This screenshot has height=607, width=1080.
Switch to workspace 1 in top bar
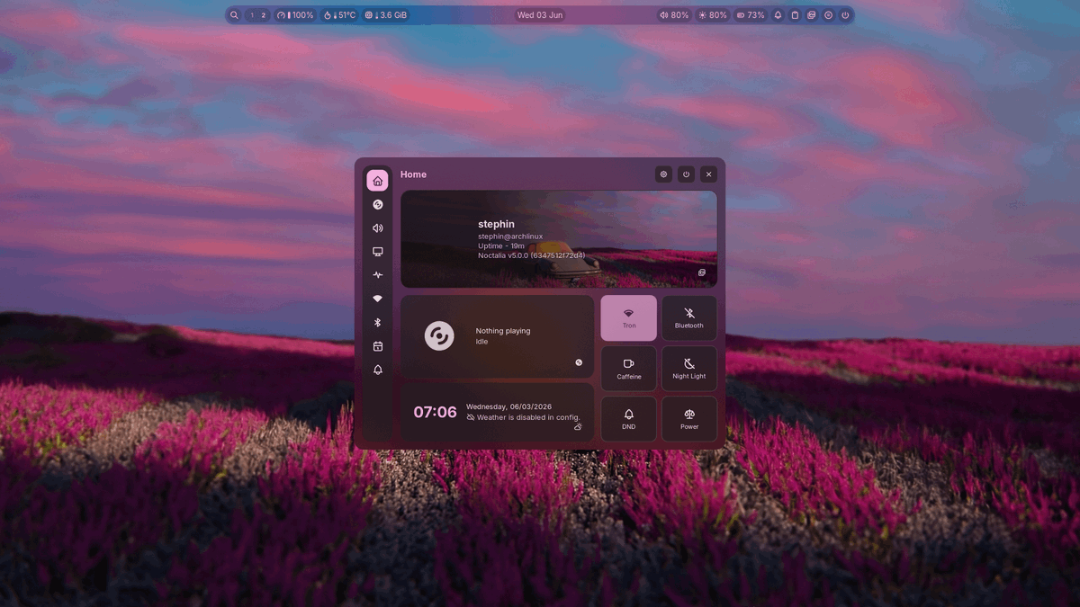252,15
